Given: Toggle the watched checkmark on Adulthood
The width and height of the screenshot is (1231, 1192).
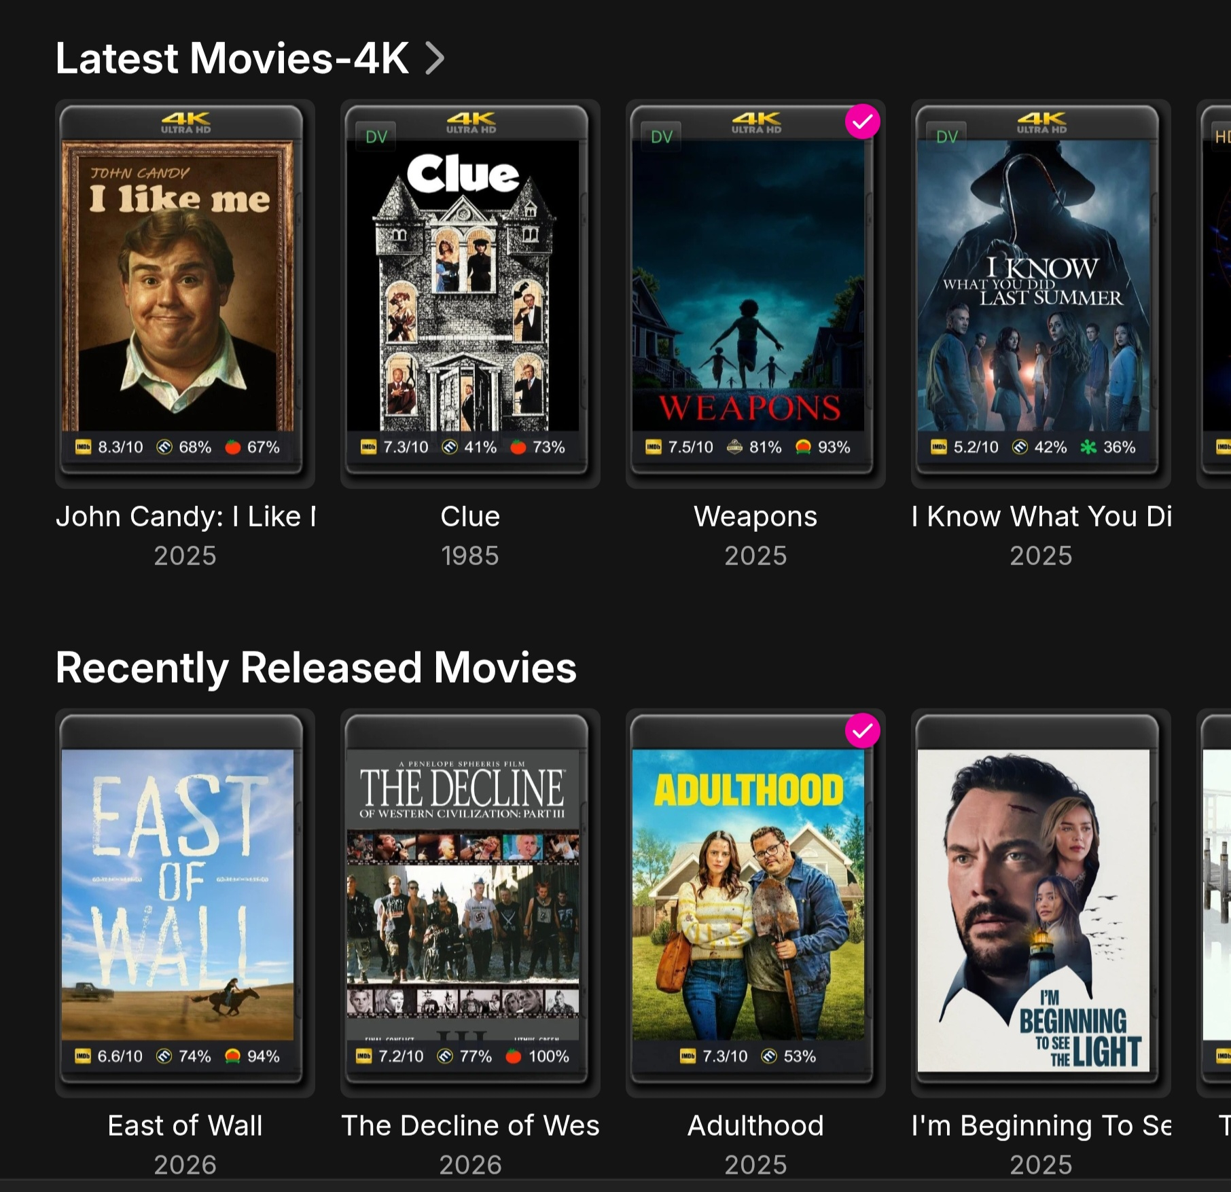Looking at the screenshot, I should click(x=863, y=731).
